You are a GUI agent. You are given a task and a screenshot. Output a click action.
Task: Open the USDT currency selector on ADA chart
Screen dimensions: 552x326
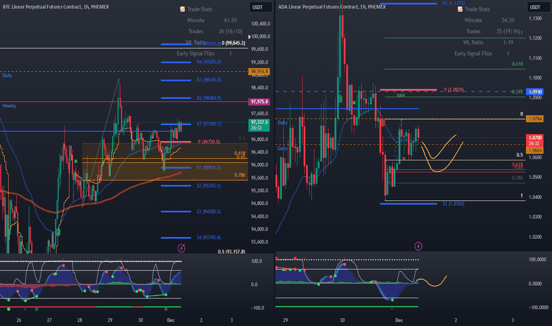538,7
